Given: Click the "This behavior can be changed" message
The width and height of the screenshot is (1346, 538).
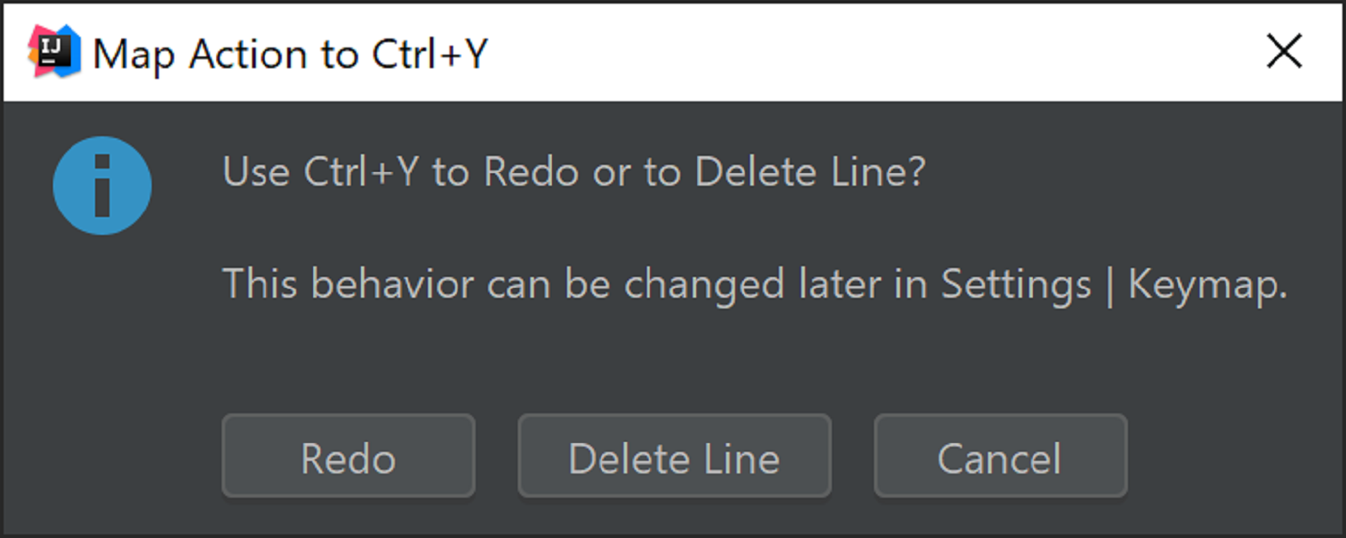Looking at the screenshot, I should click(x=754, y=285).
